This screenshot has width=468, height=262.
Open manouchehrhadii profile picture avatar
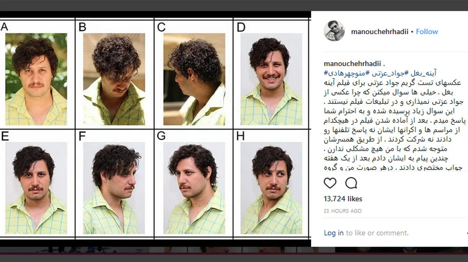334,31
